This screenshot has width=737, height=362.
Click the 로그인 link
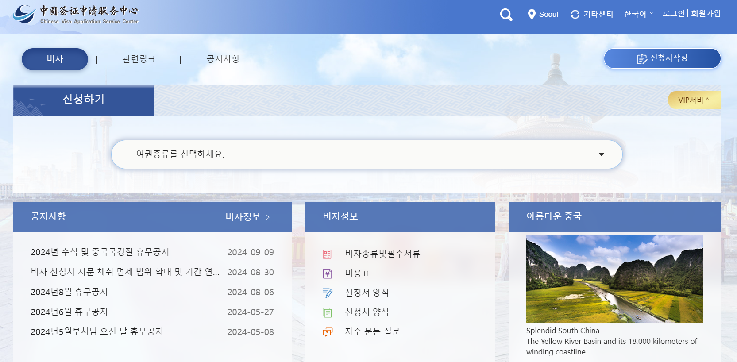pyautogui.click(x=674, y=14)
